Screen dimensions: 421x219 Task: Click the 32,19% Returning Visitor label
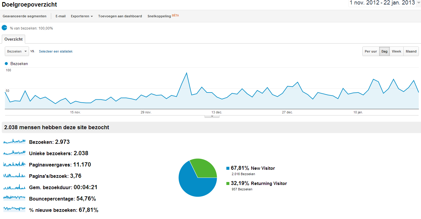click(259, 183)
